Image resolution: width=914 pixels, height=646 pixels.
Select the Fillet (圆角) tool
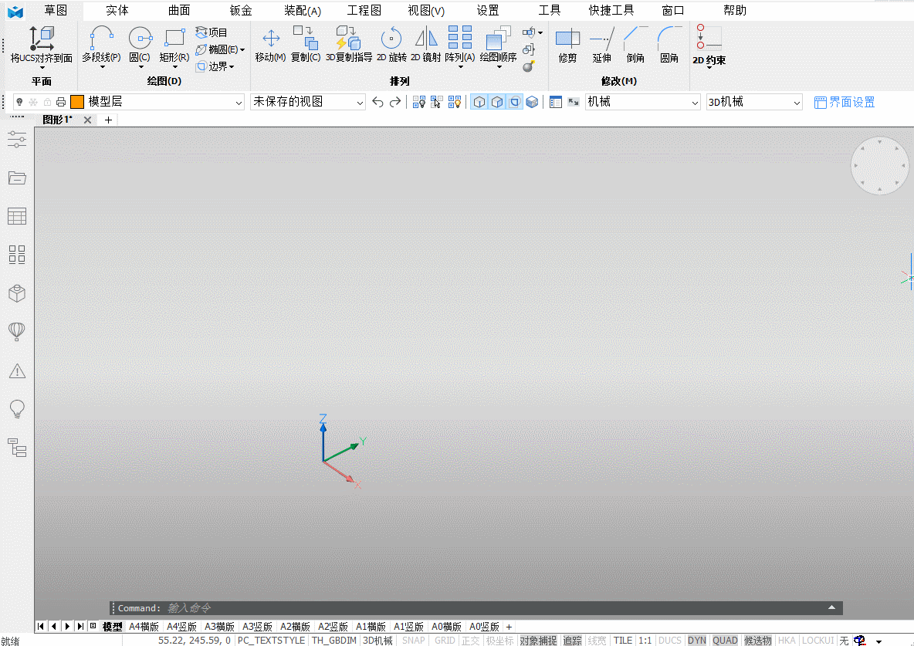669,45
